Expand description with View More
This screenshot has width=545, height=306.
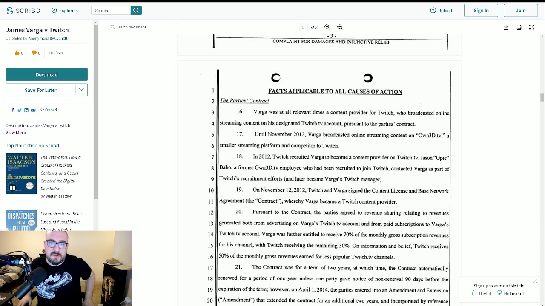(16, 133)
